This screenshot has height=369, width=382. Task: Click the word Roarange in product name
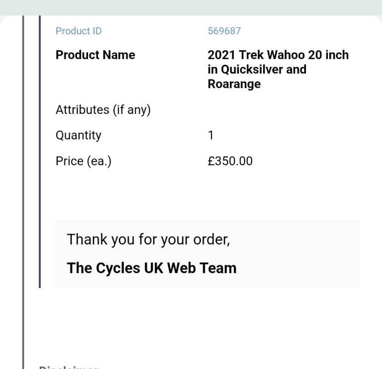[234, 84]
